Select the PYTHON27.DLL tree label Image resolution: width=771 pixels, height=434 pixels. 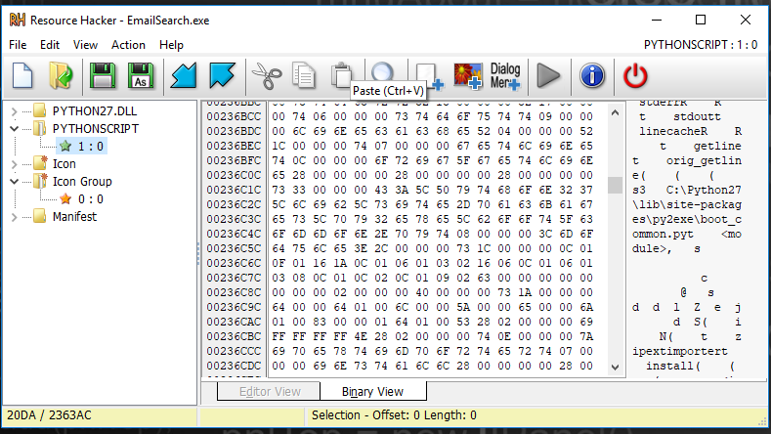click(95, 111)
